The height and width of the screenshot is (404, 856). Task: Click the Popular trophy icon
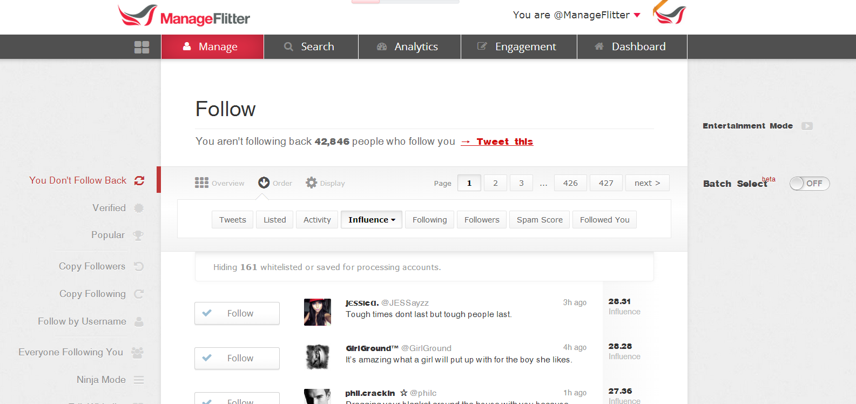coord(139,235)
